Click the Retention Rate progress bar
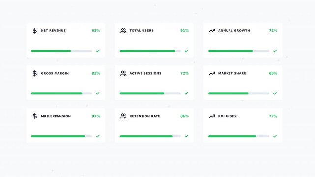 click(x=150, y=136)
